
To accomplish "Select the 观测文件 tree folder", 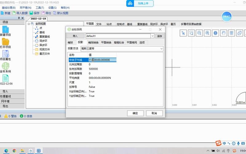I will [x=45, y=49].
